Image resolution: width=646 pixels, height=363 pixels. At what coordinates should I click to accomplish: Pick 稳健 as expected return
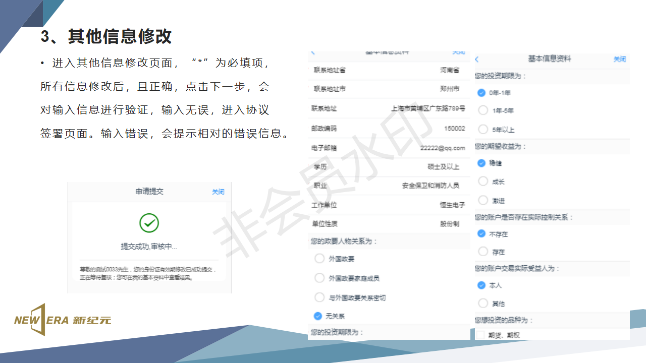[481, 163]
